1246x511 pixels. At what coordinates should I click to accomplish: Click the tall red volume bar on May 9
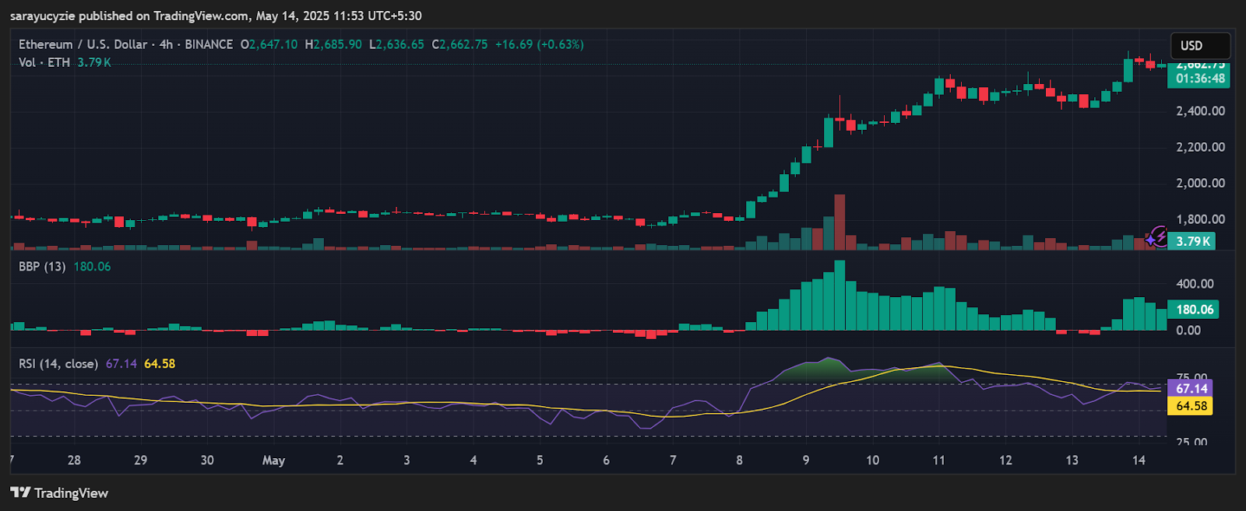point(839,222)
